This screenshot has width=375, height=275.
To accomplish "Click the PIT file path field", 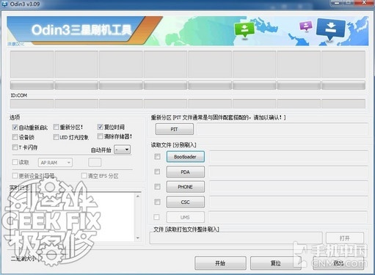I will (283, 129).
